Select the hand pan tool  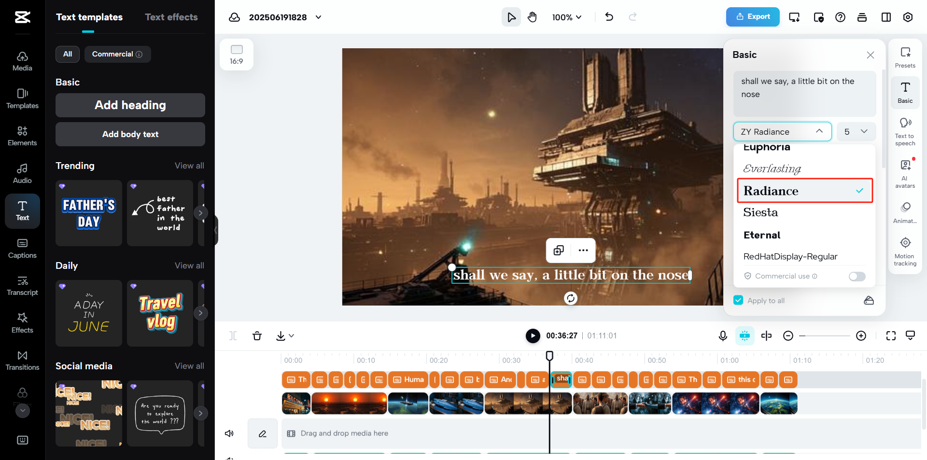coord(532,17)
